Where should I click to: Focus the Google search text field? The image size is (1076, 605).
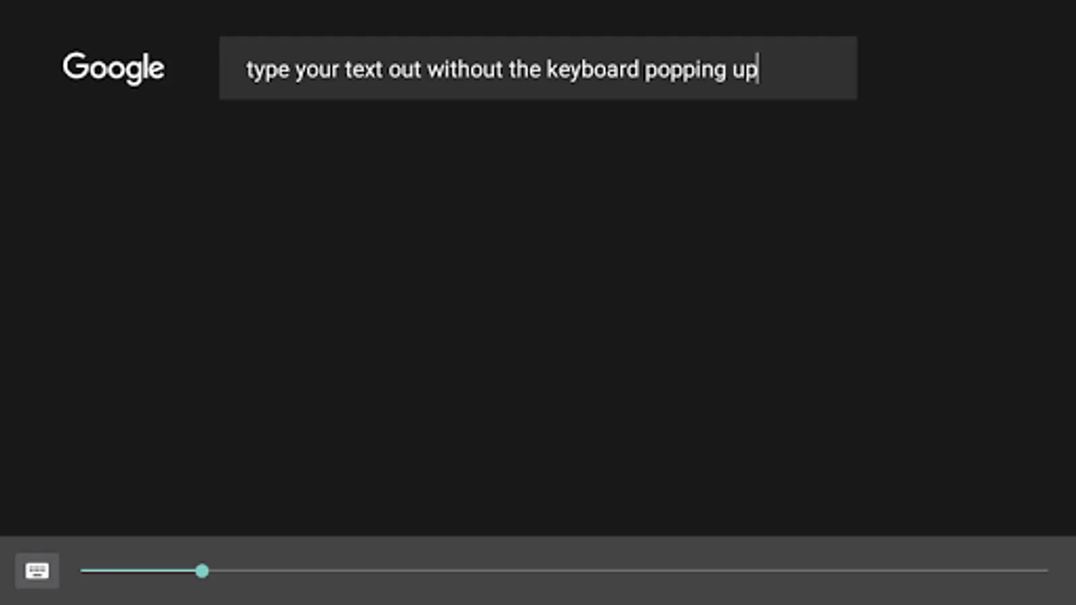538,68
